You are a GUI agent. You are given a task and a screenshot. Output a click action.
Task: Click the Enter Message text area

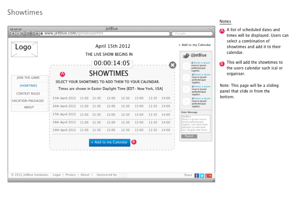point(196,124)
